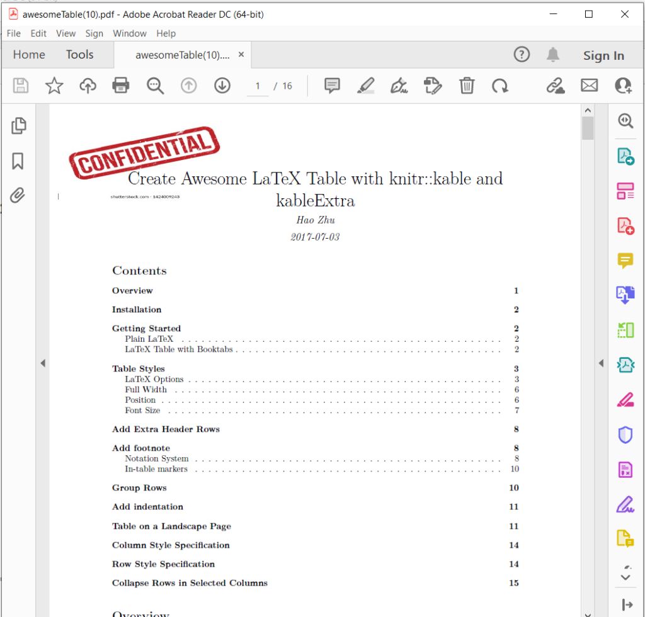
Task: Expand more tools with the chevron
Action: click(x=625, y=577)
